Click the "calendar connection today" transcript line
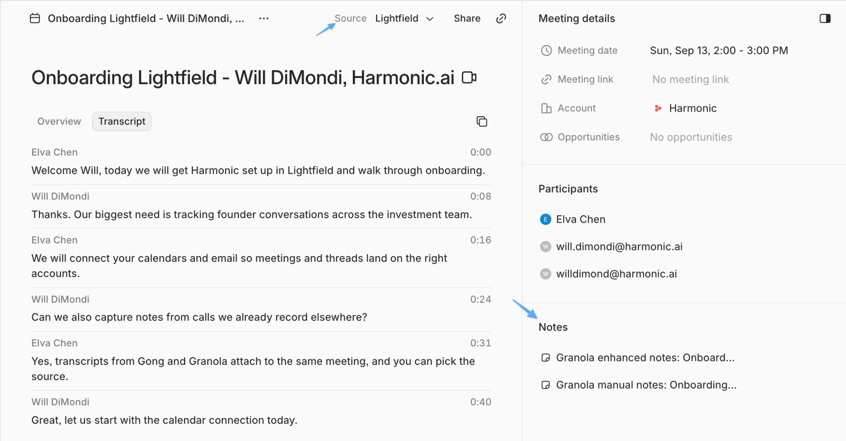Screen dimensions: 846x441 [x=164, y=420]
